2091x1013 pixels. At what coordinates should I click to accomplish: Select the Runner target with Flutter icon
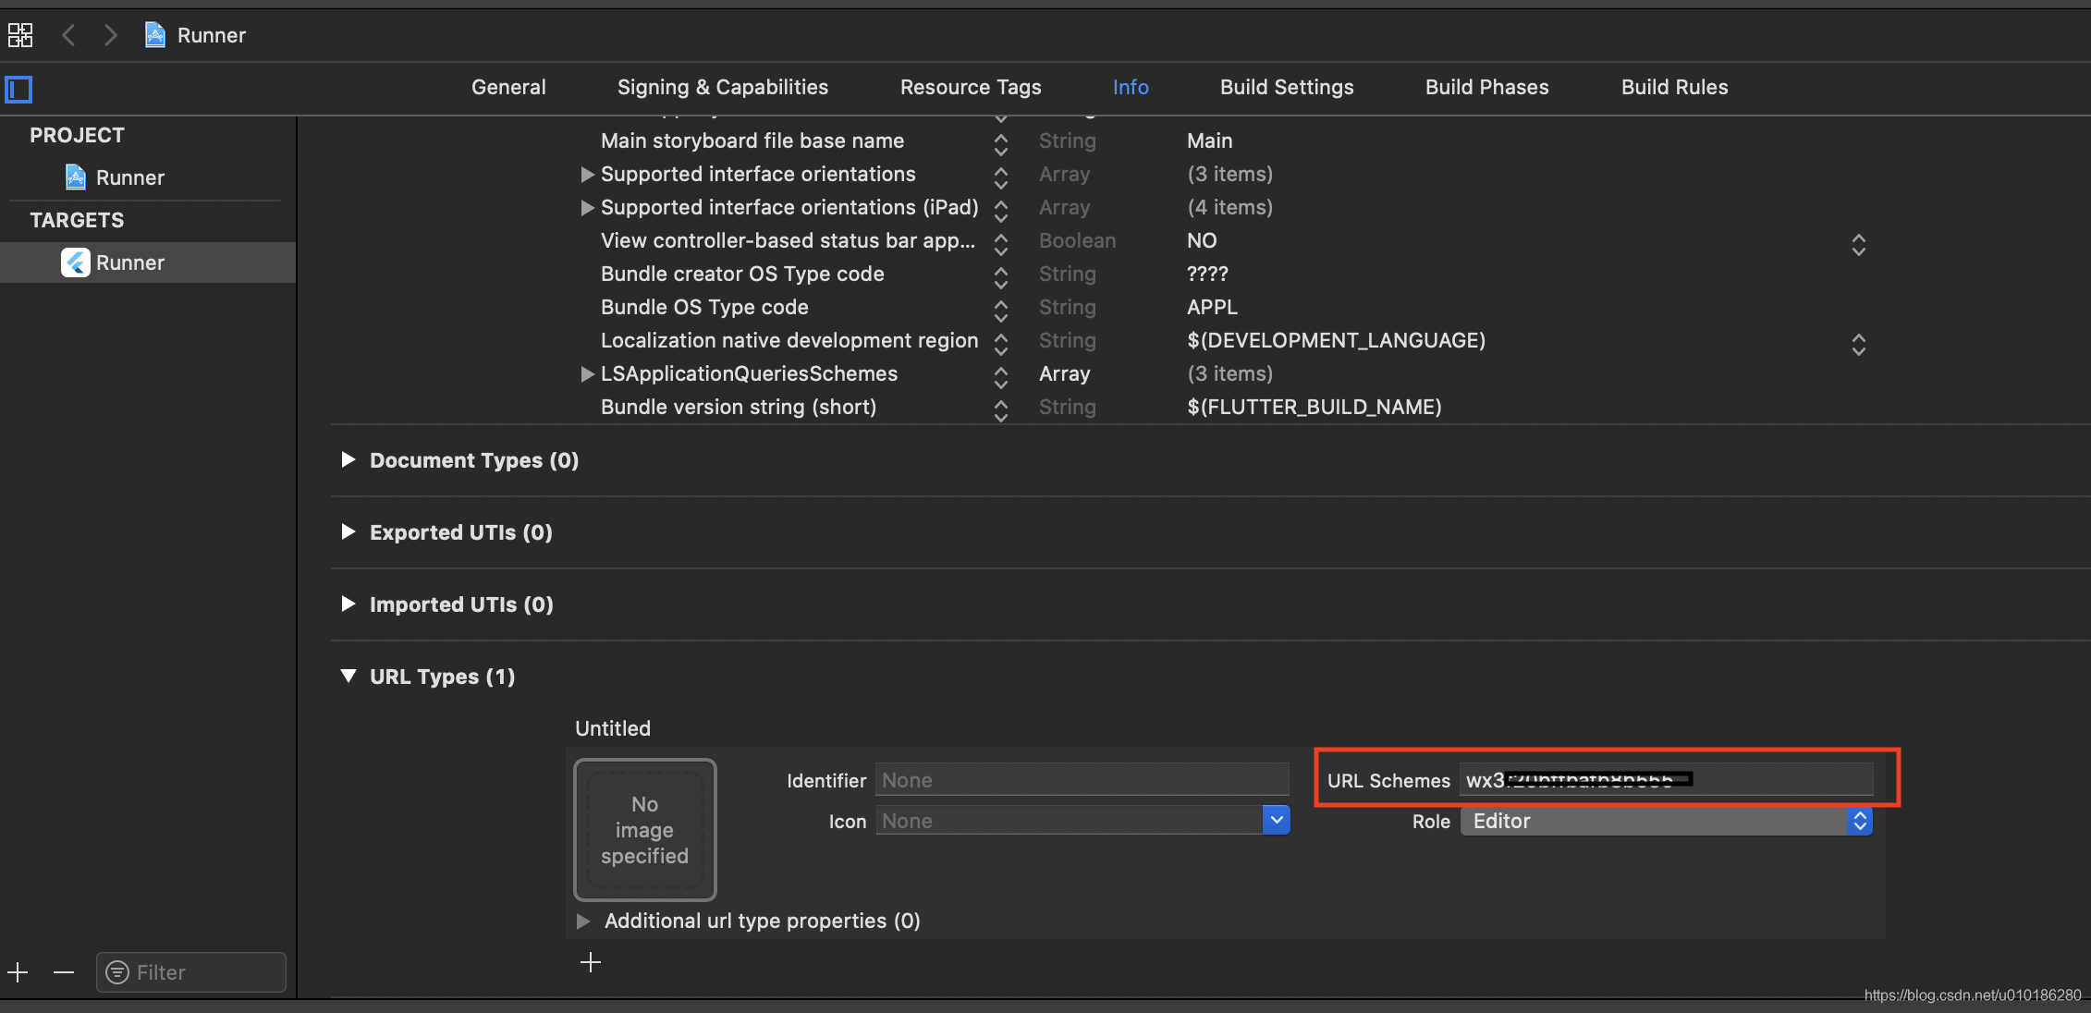click(x=76, y=262)
